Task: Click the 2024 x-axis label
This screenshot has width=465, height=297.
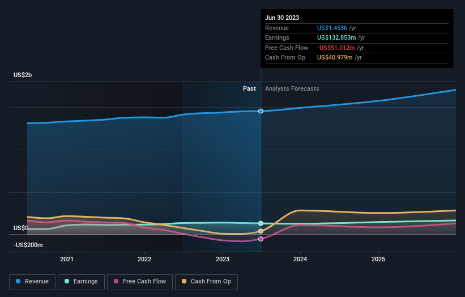Action: click(x=300, y=259)
